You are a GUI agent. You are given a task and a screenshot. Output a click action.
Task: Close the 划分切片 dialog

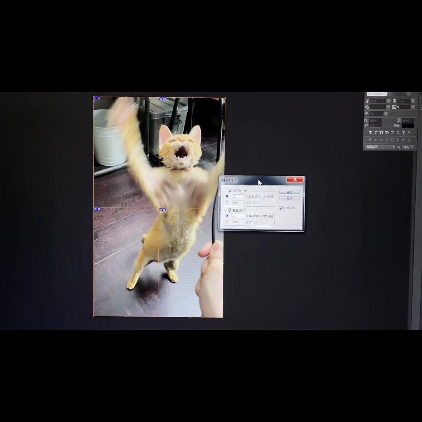(295, 179)
